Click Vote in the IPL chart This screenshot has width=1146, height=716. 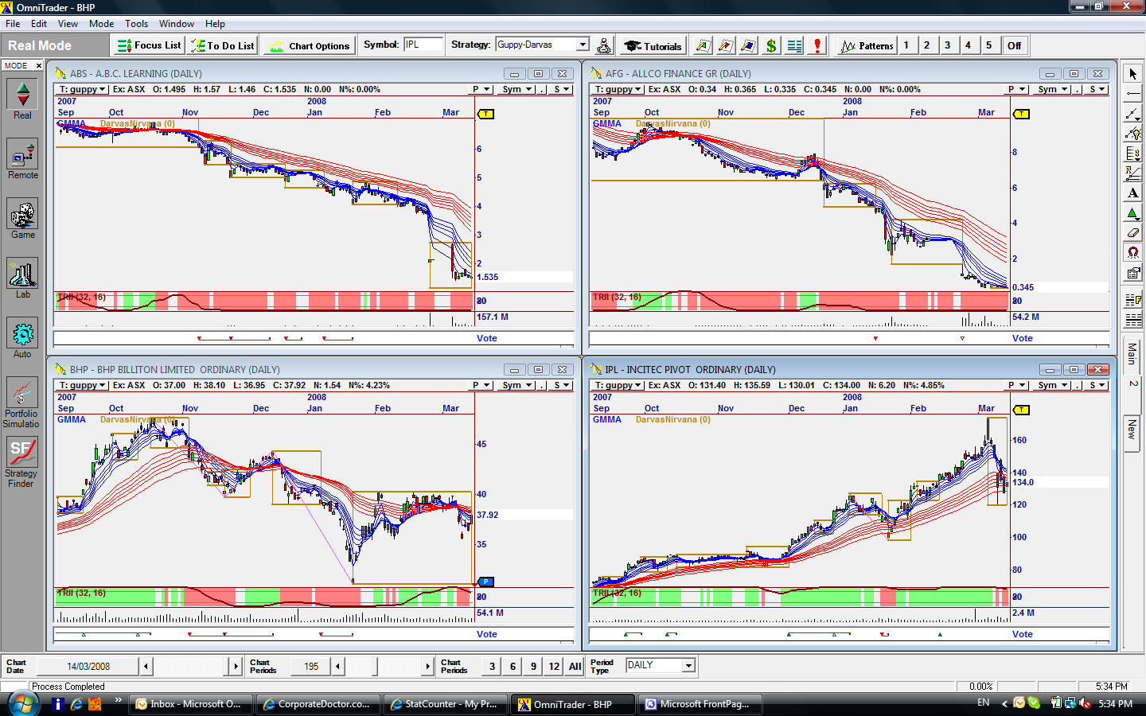[x=1023, y=634]
